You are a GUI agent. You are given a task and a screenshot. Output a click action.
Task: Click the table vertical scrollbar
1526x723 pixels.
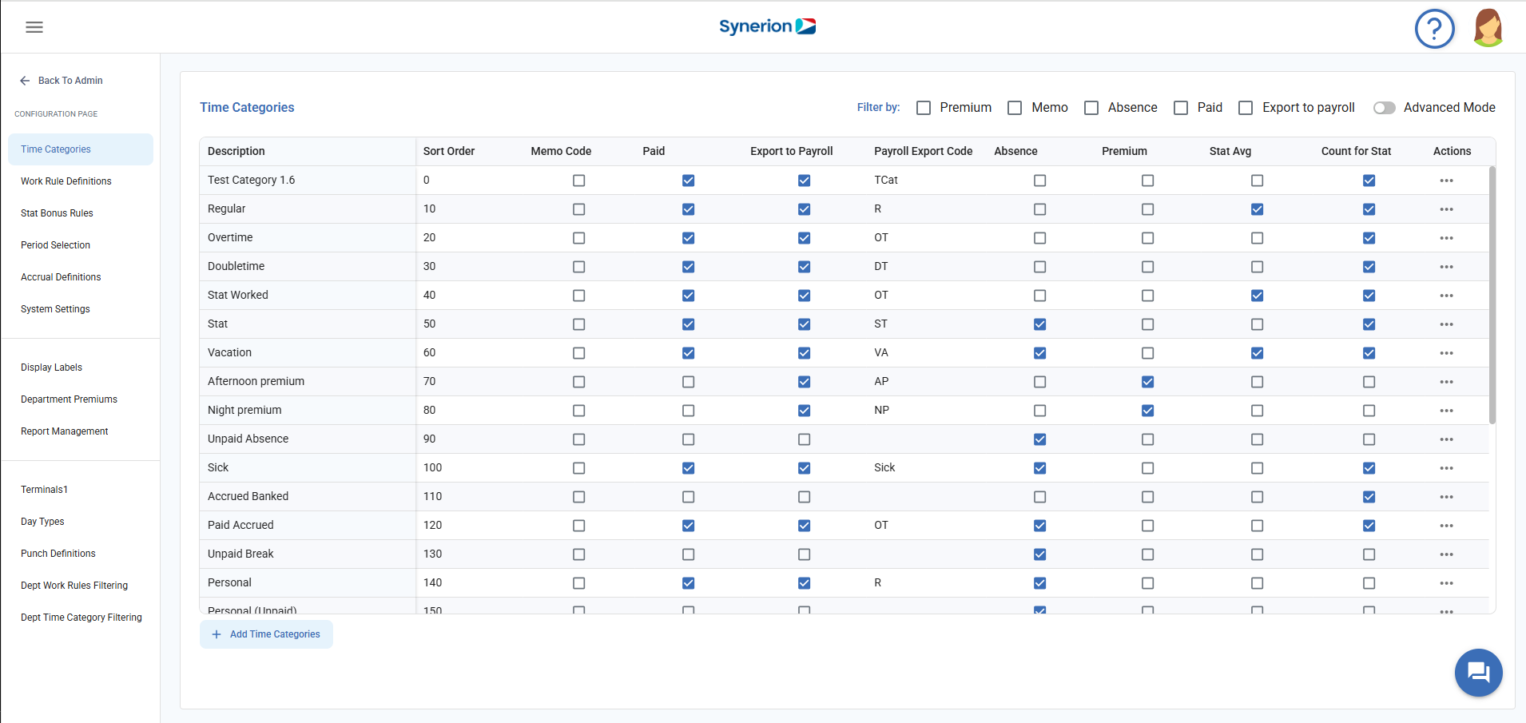click(1492, 295)
